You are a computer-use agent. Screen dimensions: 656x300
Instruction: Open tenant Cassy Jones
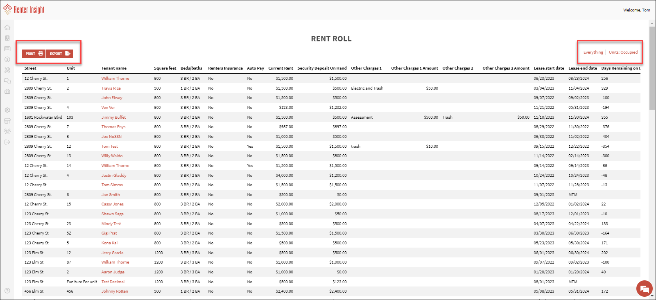(112, 204)
